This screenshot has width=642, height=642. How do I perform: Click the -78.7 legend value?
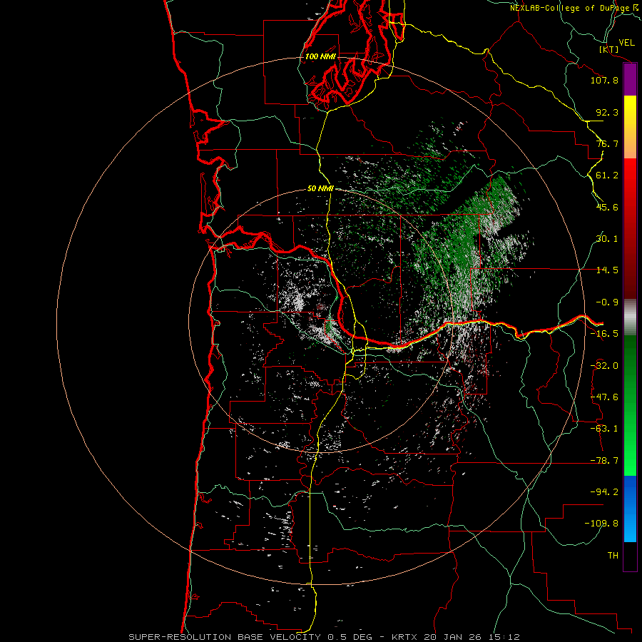tap(604, 461)
